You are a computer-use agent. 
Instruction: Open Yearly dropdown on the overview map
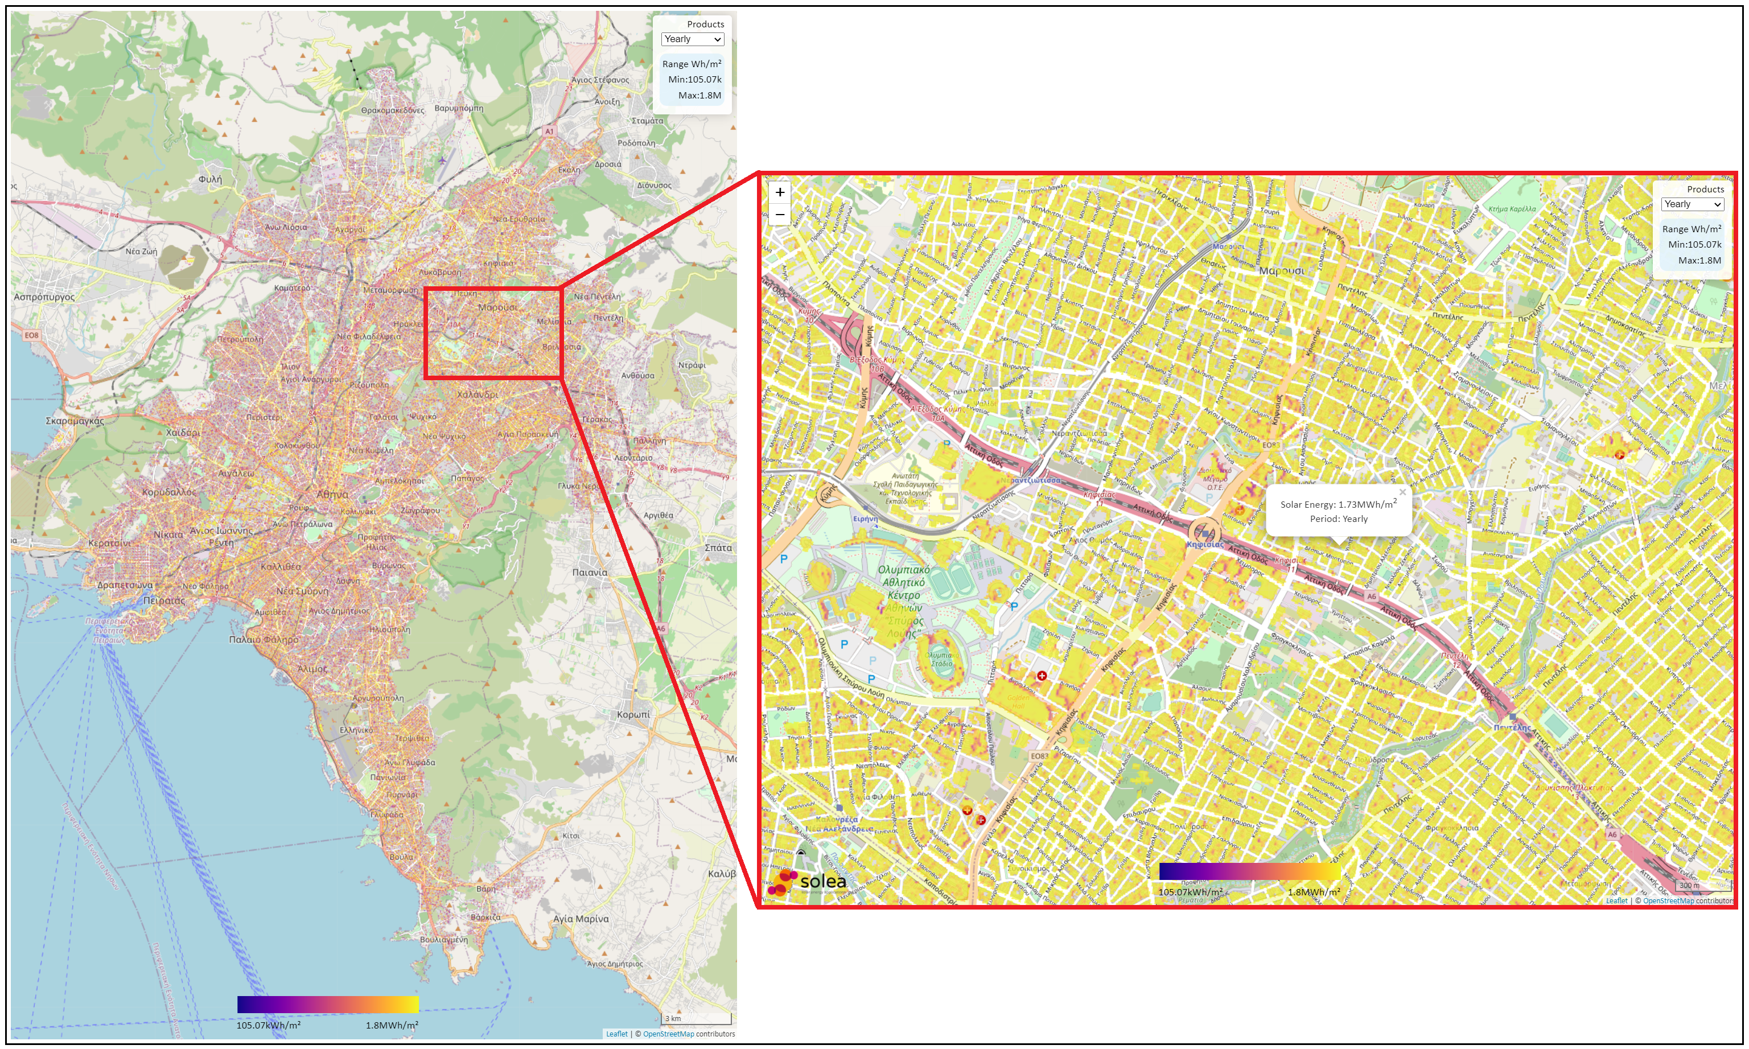click(x=692, y=40)
